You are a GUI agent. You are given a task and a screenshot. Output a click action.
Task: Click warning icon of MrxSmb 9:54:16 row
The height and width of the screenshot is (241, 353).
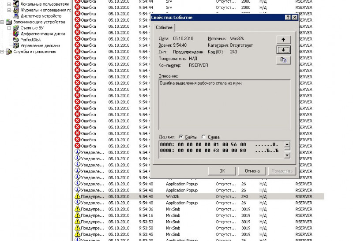pyautogui.click(x=78, y=215)
